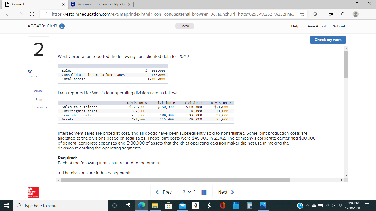Mute audio via the speaker tray icon
The height and width of the screenshot is (211, 376).
pos(334,206)
